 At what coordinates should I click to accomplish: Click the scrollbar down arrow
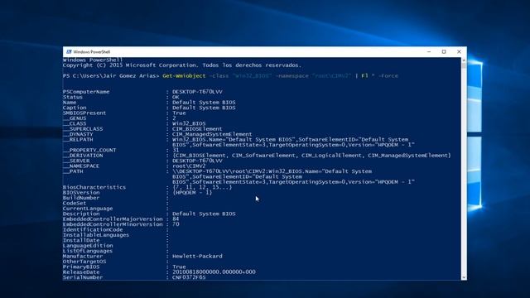pyautogui.click(x=464, y=277)
